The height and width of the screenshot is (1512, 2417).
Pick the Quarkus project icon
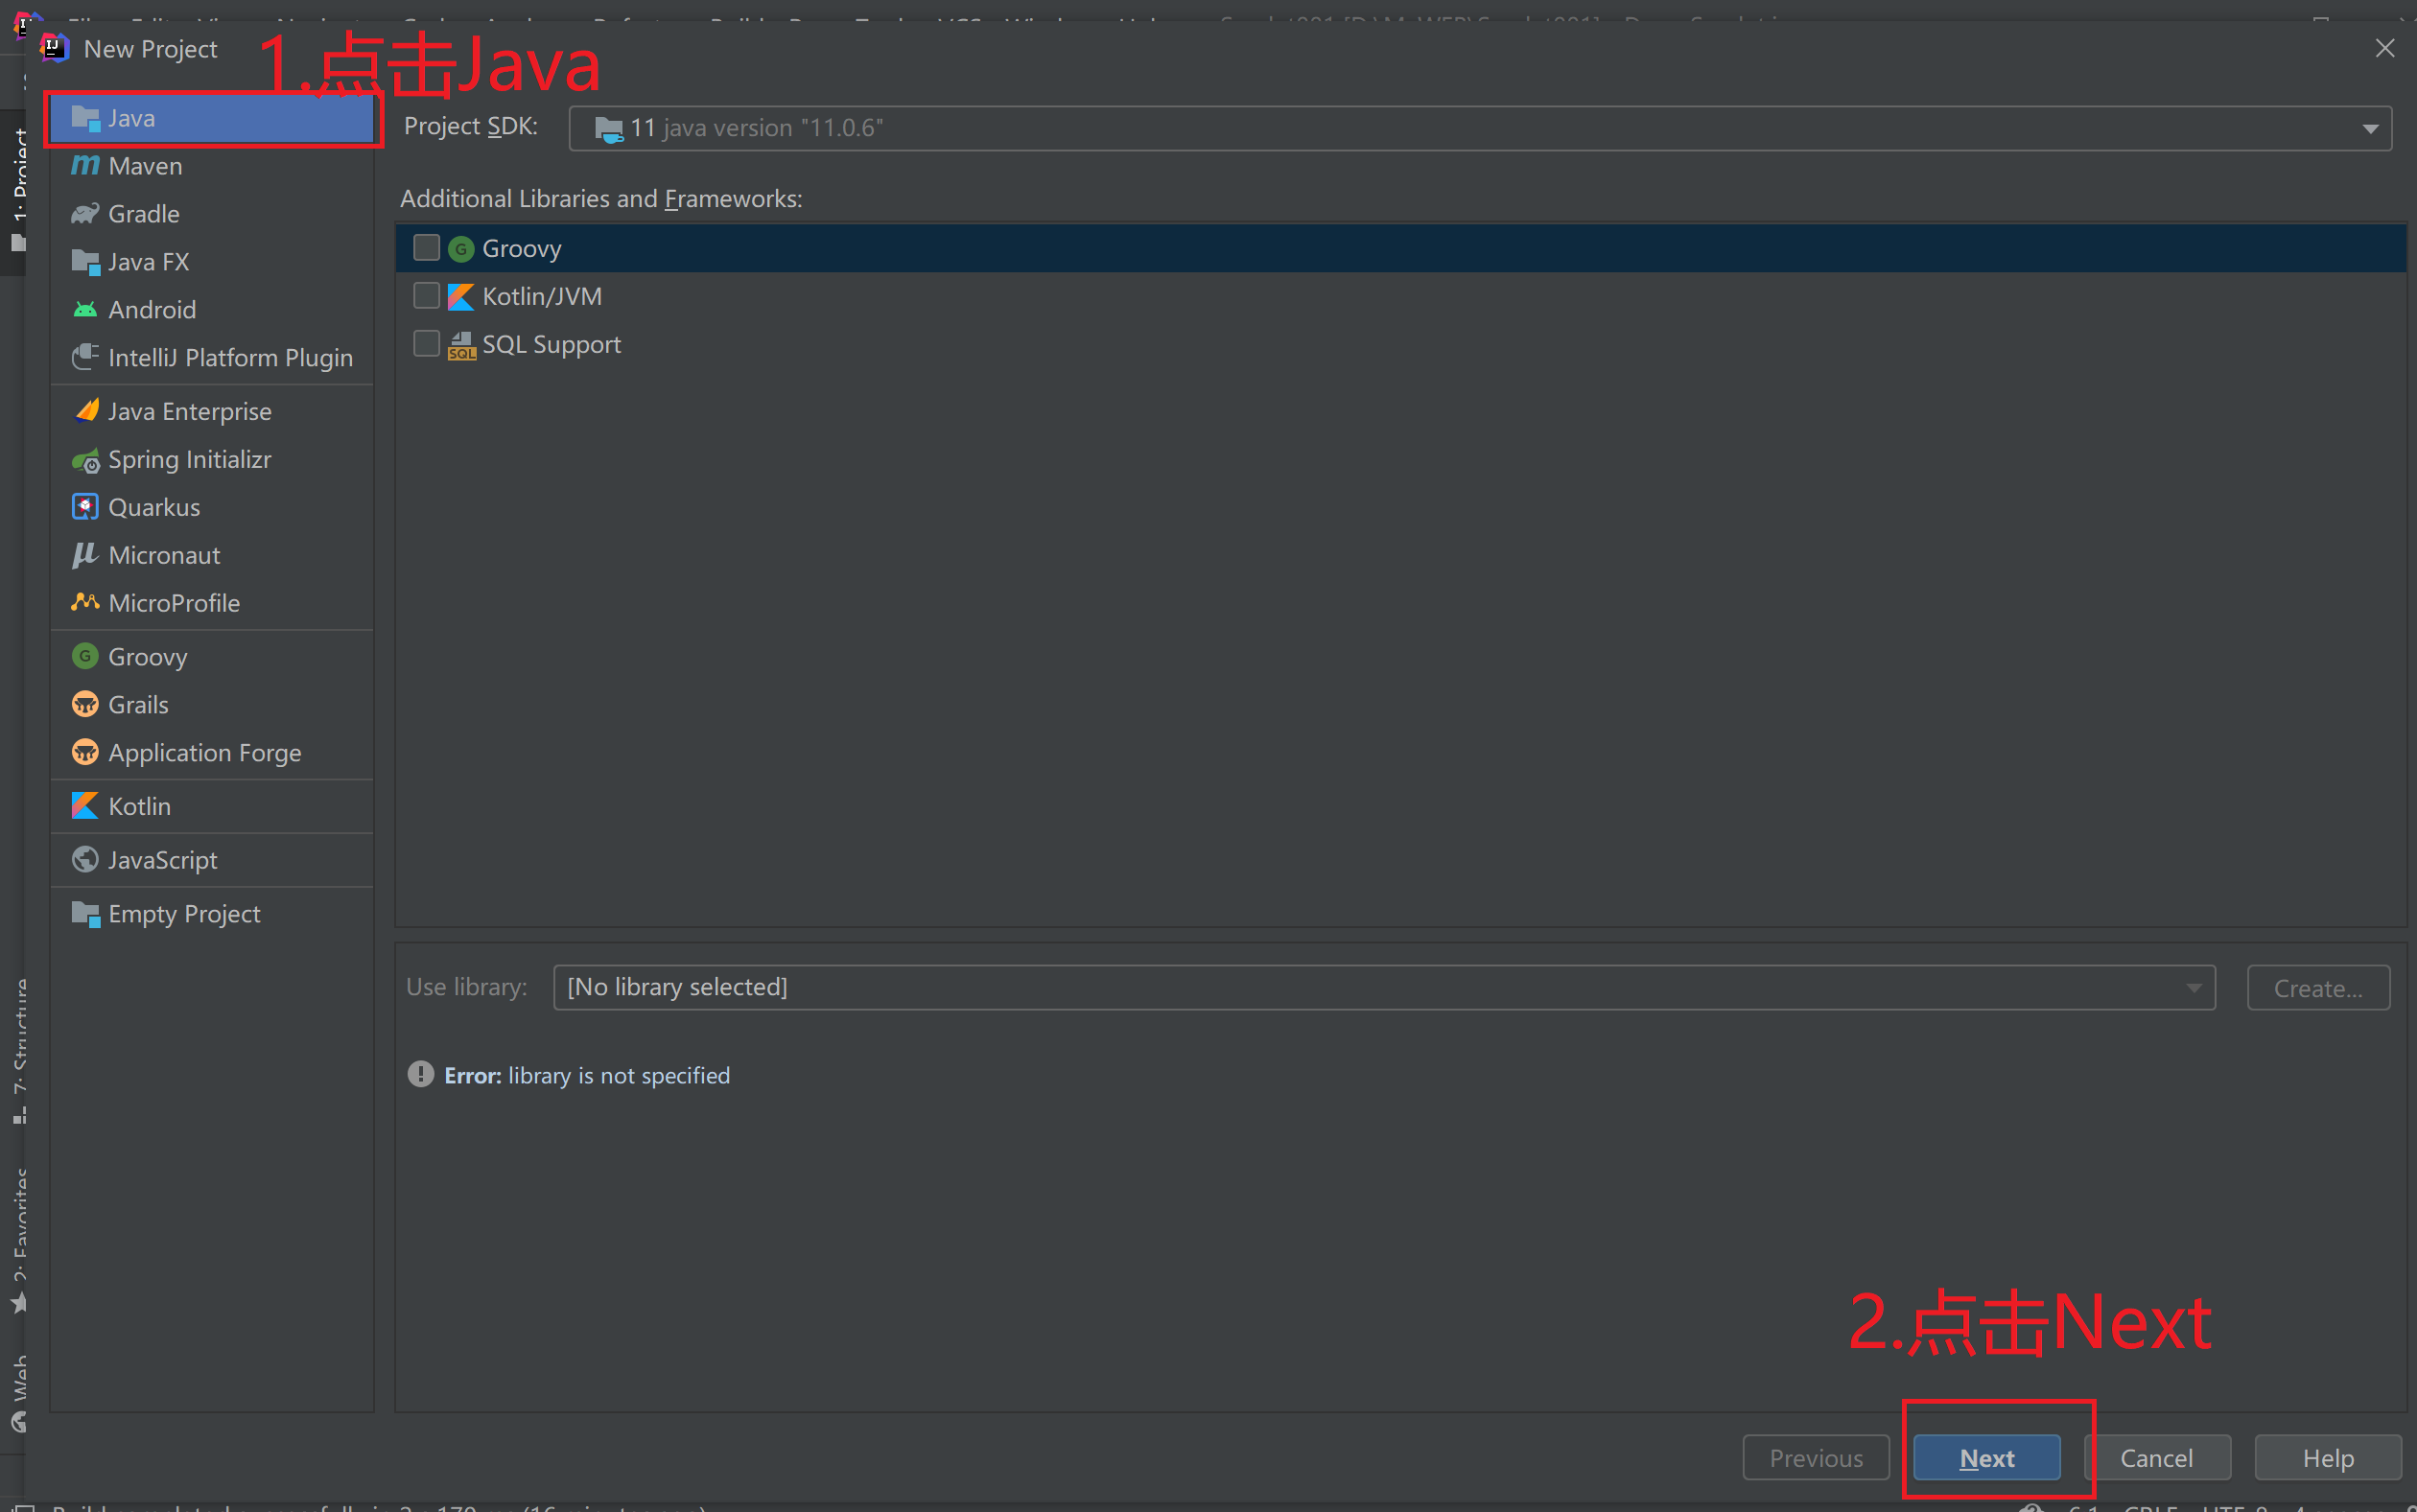pos(85,507)
